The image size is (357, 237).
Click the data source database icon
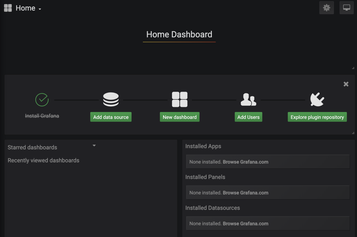(x=111, y=100)
